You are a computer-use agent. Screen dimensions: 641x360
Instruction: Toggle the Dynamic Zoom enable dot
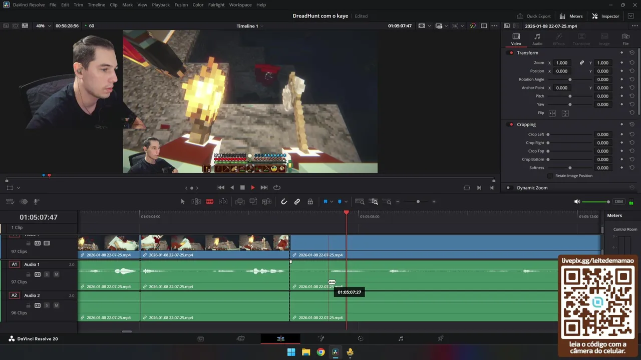pyautogui.click(x=508, y=187)
